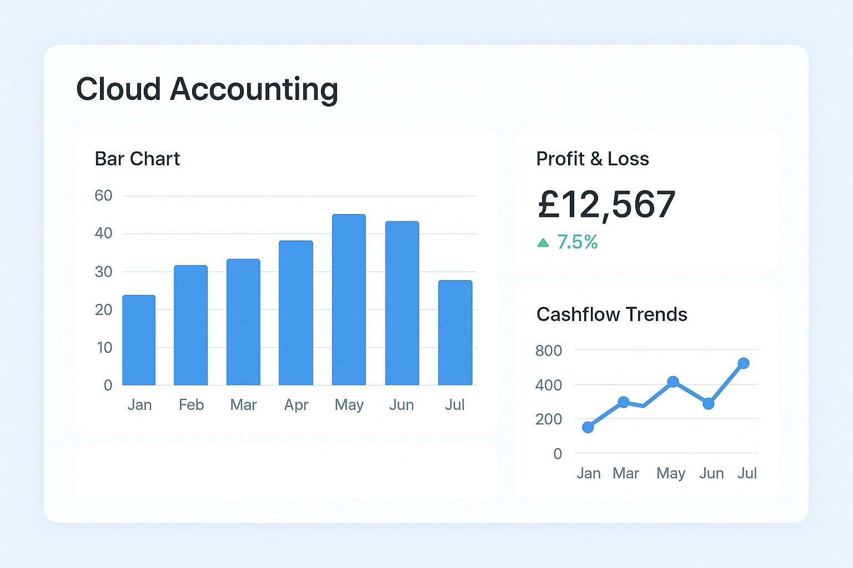853x568 pixels.
Task: Click the green upward triangle trend icon
Action: (x=543, y=242)
